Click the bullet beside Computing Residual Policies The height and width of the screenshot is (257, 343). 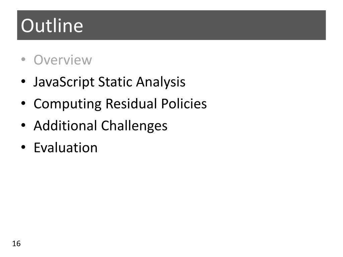[23, 103]
